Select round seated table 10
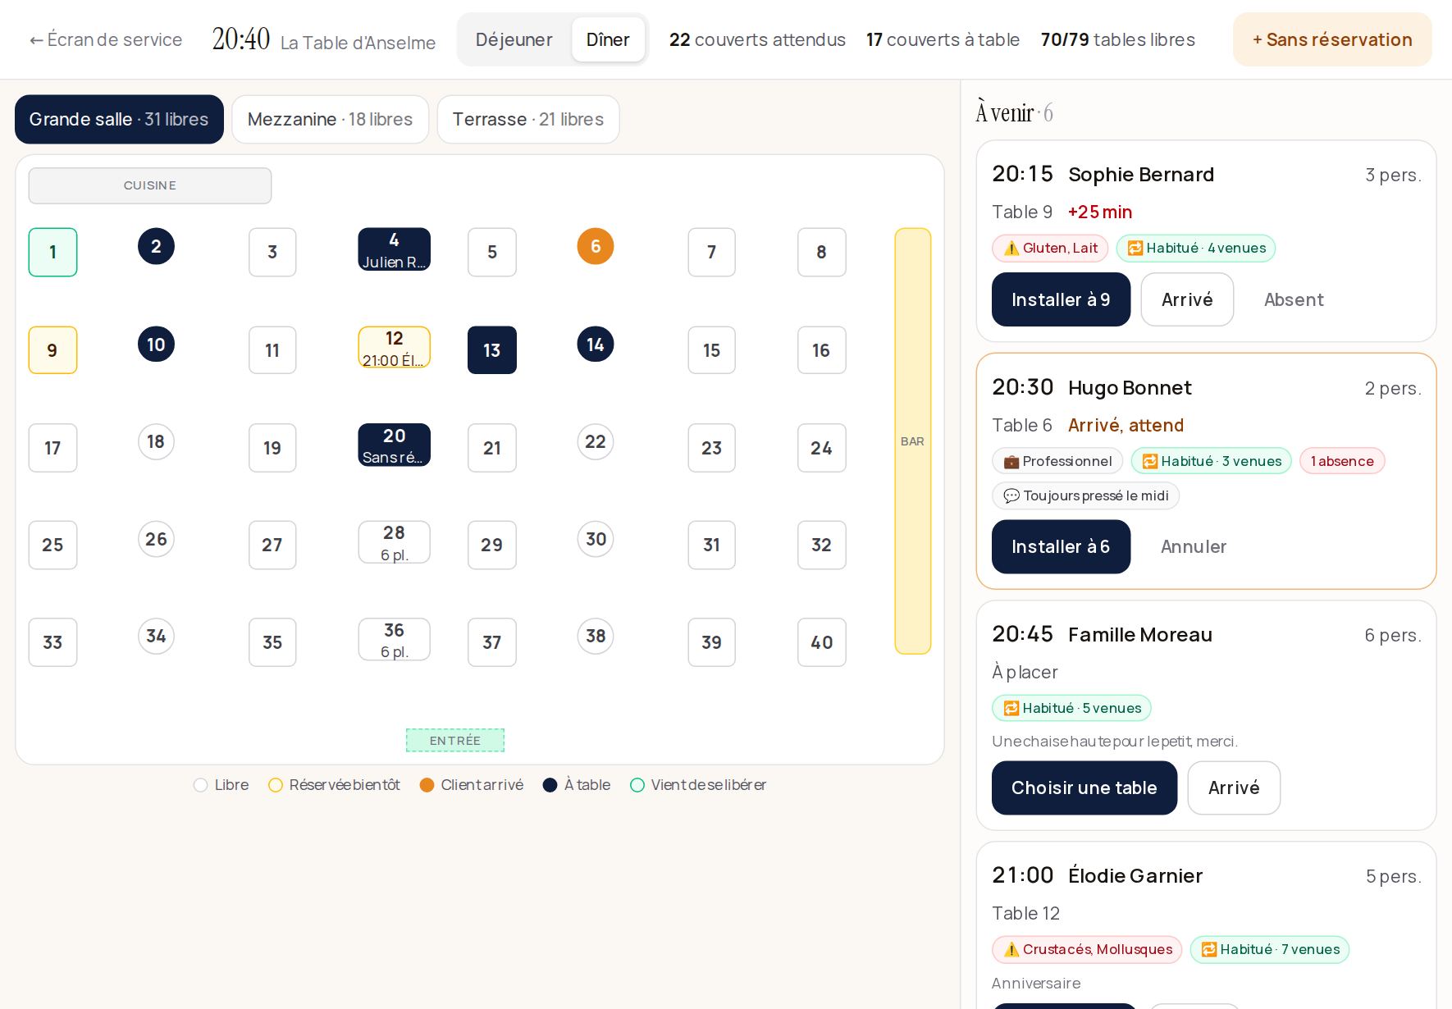Viewport: 1452px width, 1009px height. click(156, 345)
